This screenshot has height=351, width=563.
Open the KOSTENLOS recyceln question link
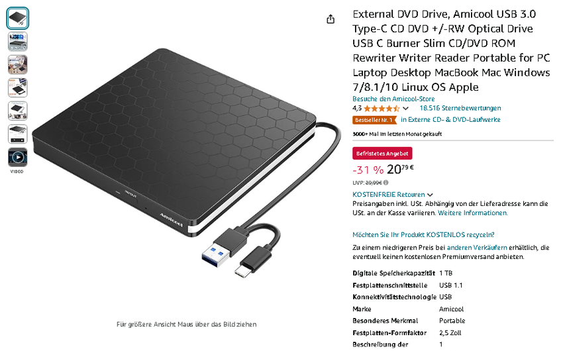click(x=423, y=234)
